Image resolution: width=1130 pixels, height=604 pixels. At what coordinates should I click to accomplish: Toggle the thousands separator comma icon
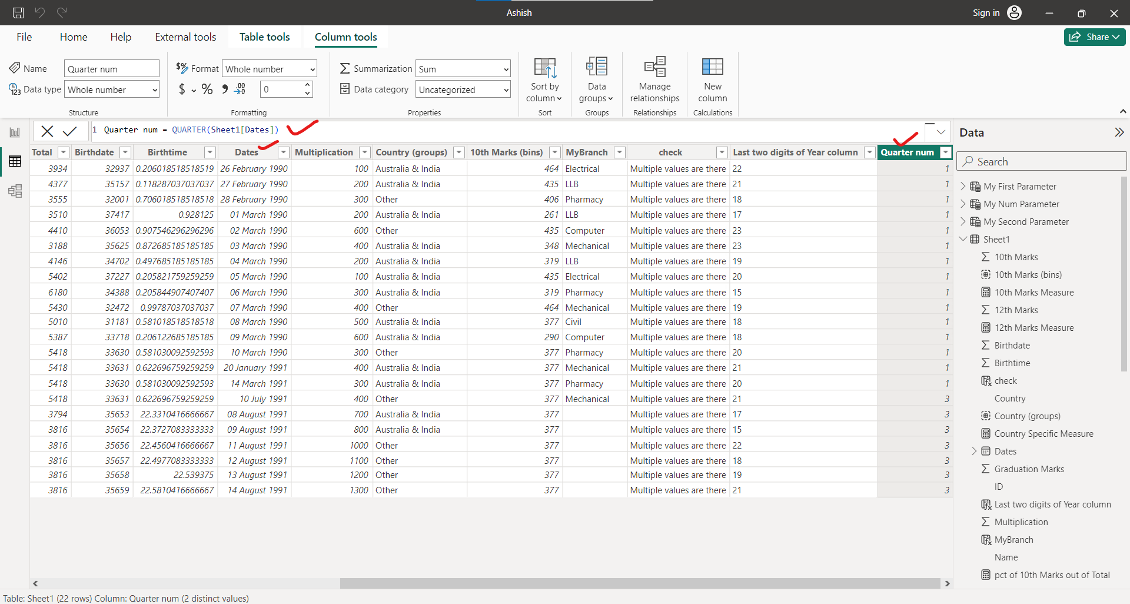(225, 89)
